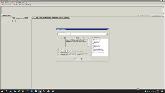Click the Реализация column header
The height and width of the screenshot is (93, 165).
click(55, 18)
